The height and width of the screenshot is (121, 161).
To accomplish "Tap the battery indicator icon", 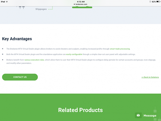I will point(158,2).
